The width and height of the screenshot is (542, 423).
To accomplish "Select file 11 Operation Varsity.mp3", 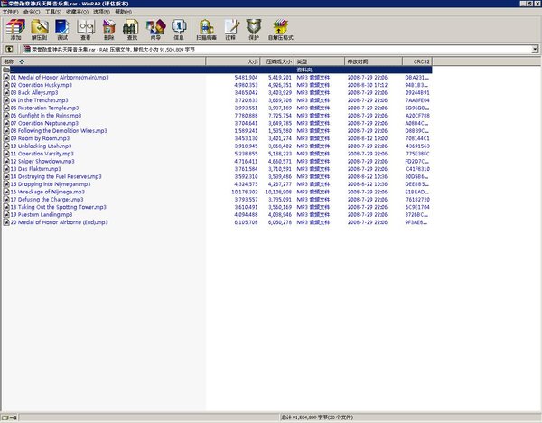I will [x=42, y=154].
